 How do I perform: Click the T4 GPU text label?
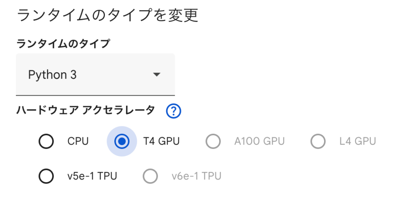[161, 141]
